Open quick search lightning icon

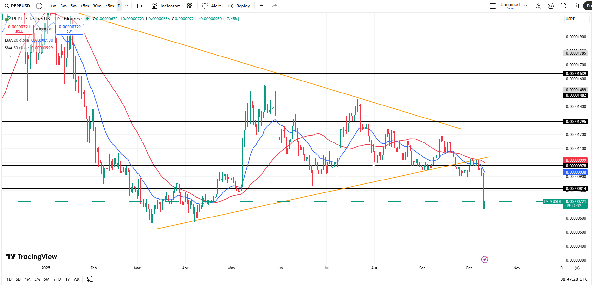tap(538, 6)
